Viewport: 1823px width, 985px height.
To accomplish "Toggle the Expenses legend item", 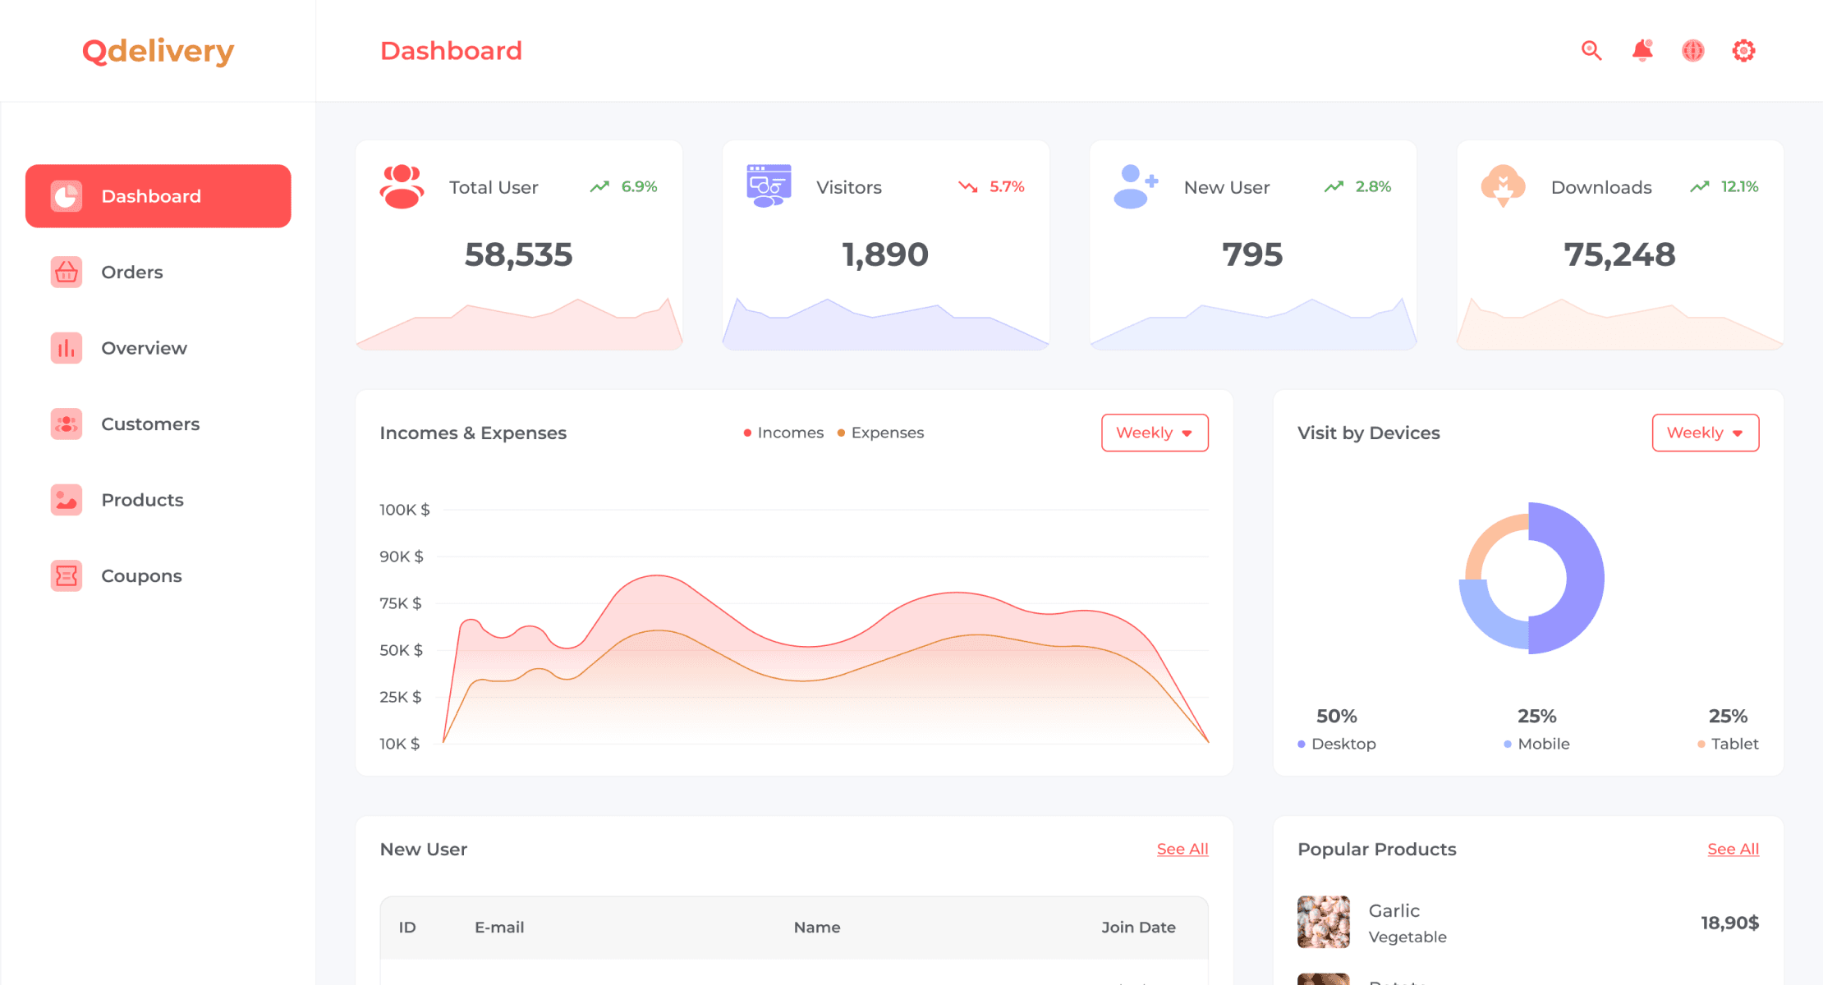I will pyautogui.click(x=879, y=433).
